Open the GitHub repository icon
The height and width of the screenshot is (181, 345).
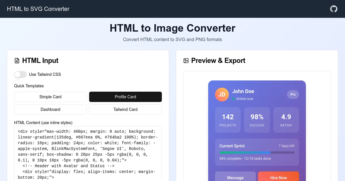333,9
